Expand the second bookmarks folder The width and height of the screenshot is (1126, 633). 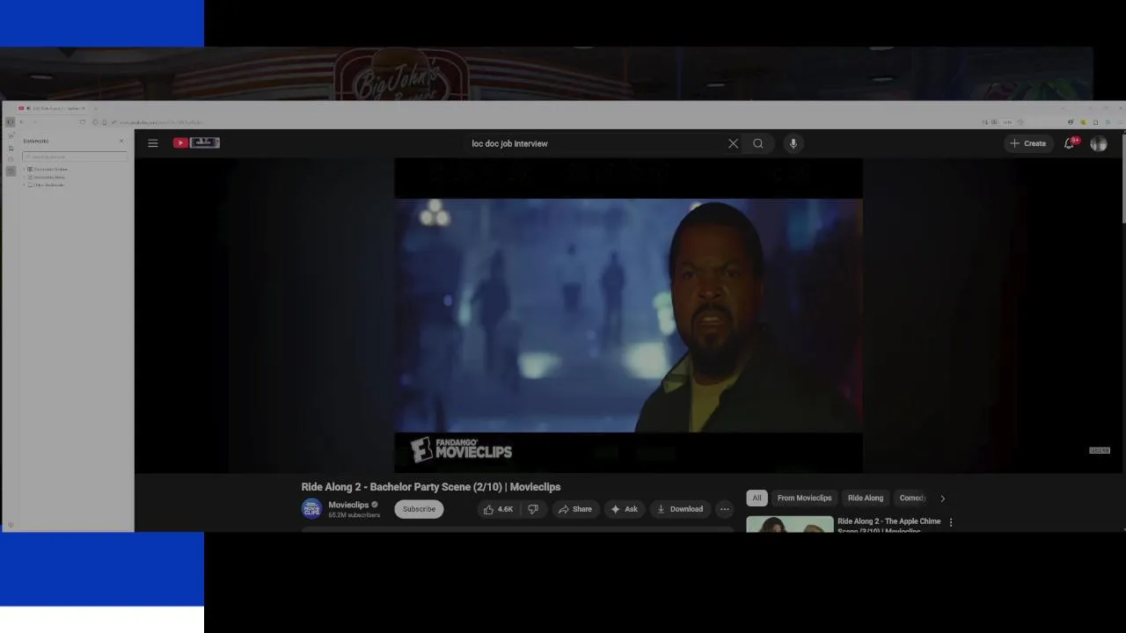point(25,177)
